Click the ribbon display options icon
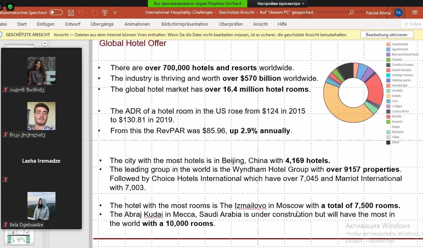The width and height of the screenshot is (423, 248). point(415,13)
